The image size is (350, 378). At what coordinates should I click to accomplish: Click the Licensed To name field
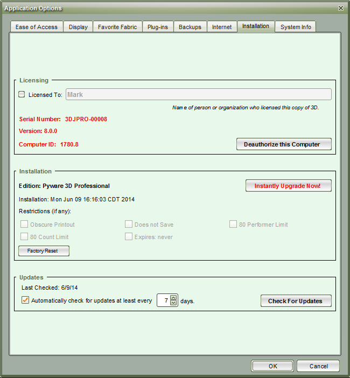(199, 94)
